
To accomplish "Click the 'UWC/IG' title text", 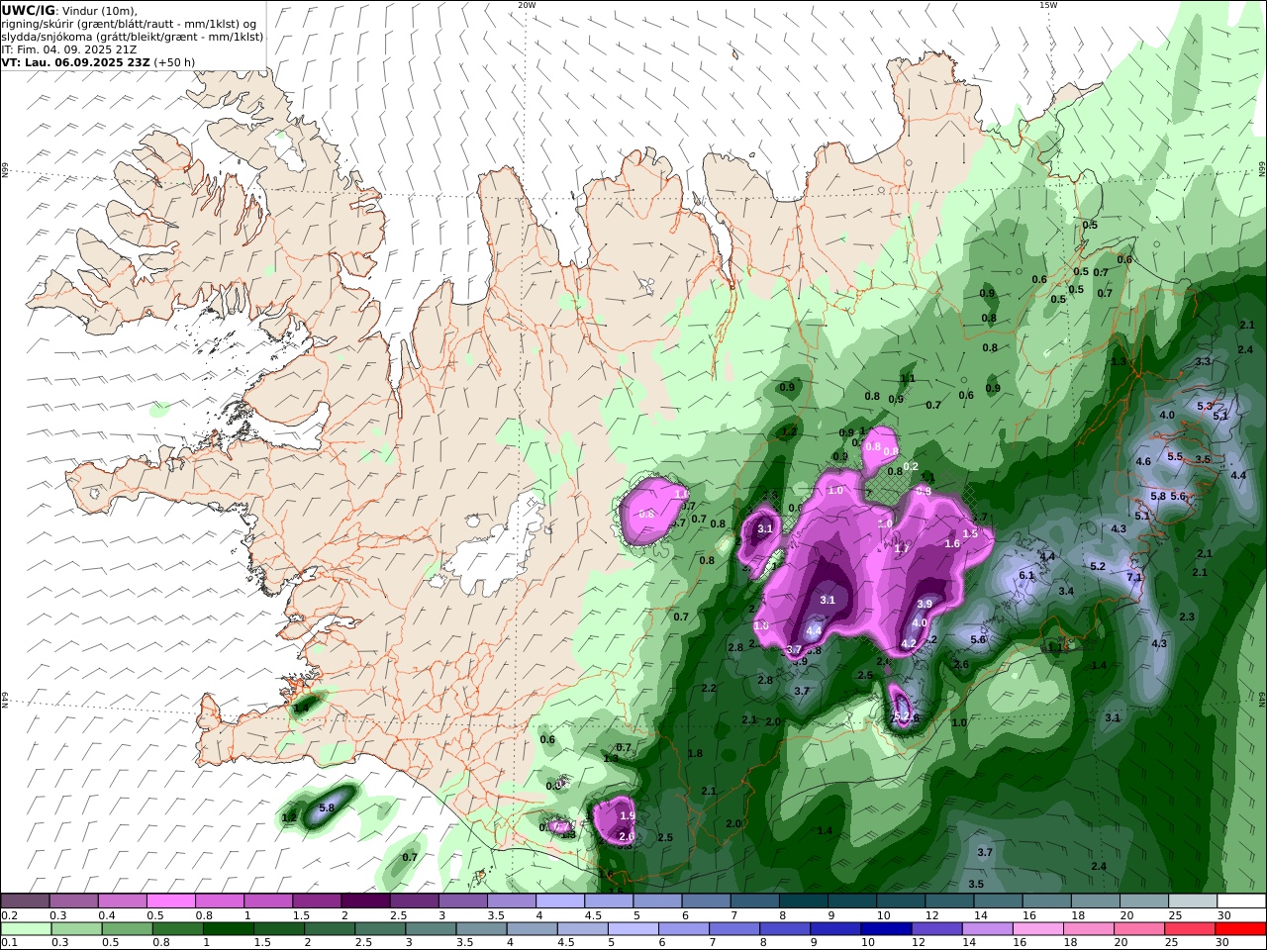I will (x=29, y=11).
